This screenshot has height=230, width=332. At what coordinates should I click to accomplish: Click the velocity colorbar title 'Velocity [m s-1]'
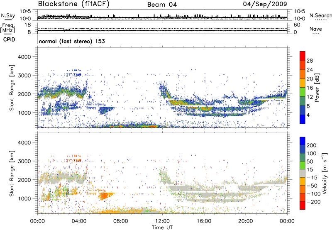coord(325,173)
